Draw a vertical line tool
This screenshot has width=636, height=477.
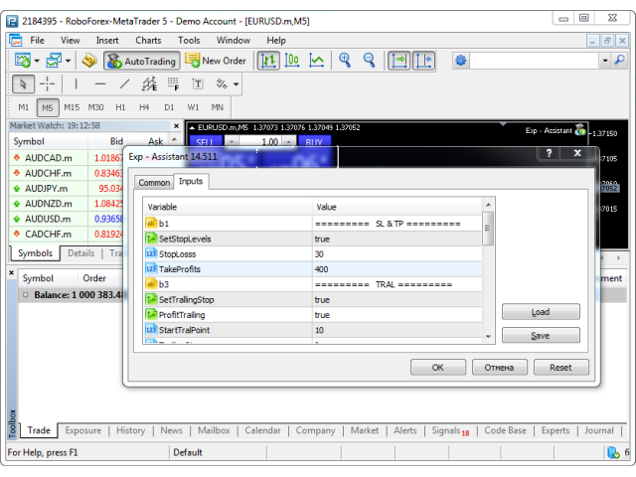click(76, 83)
